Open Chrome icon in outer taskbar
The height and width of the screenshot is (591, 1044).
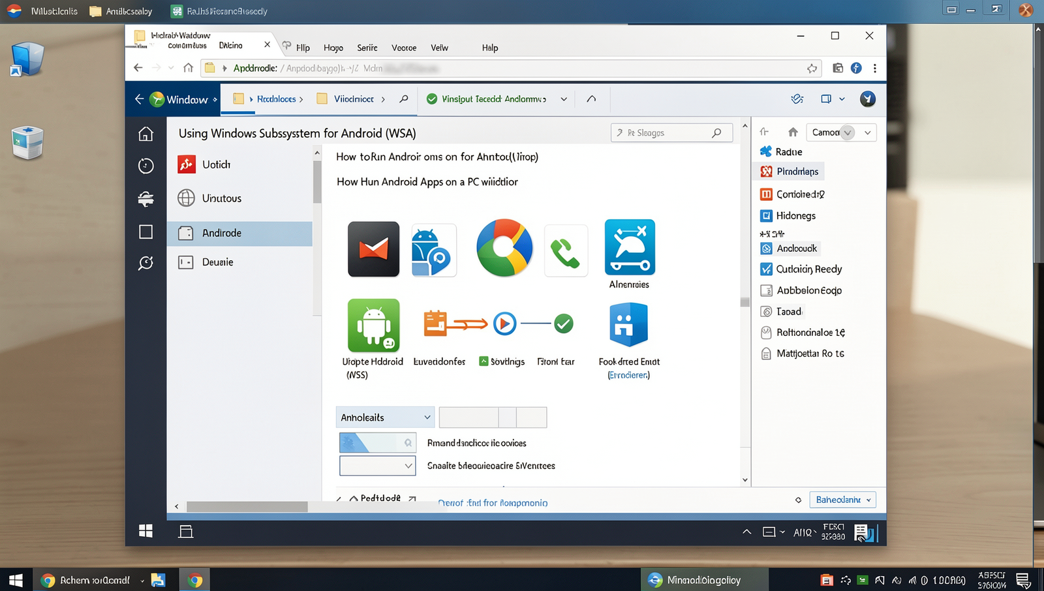point(194,580)
